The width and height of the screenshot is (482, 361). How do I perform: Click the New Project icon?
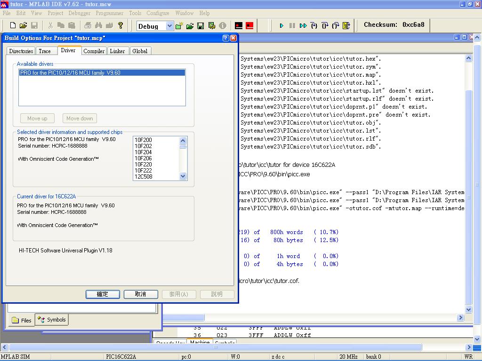pos(179,26)
